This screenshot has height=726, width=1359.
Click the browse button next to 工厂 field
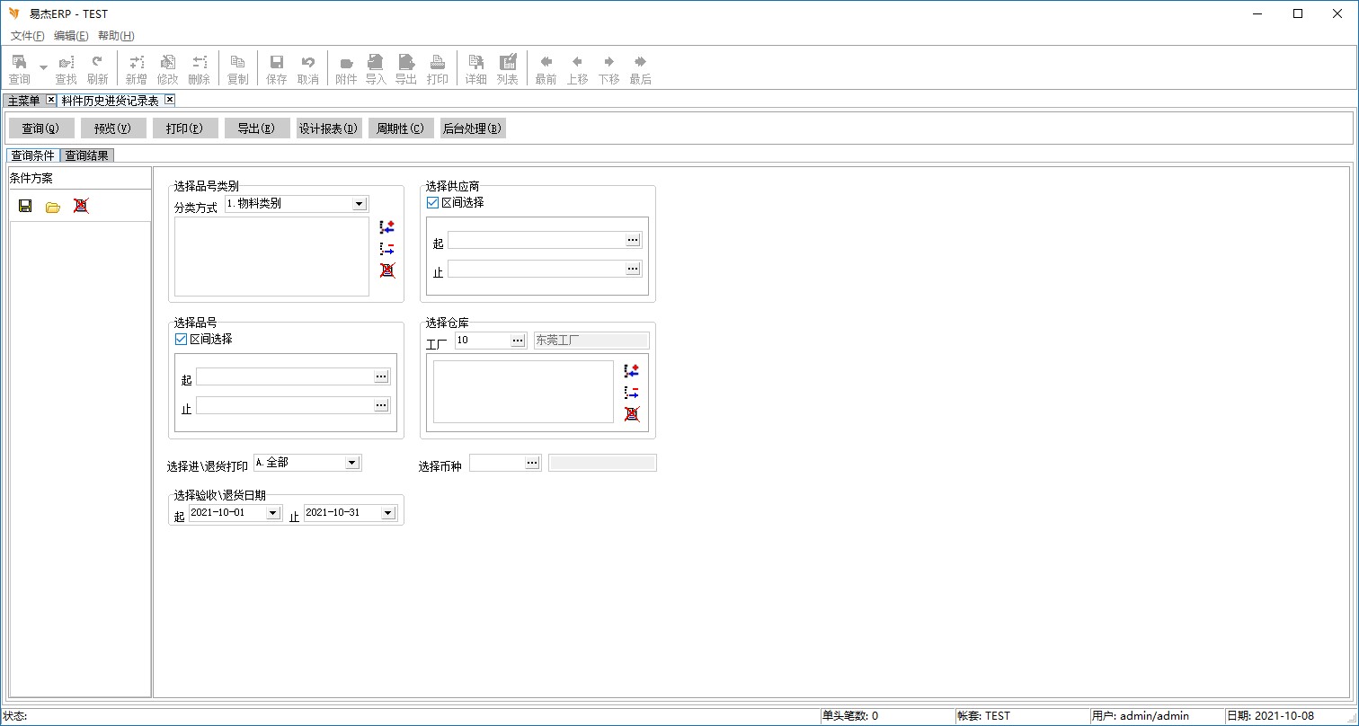[518, 341]
